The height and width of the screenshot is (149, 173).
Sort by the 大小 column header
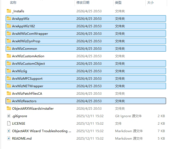click(150, 2)
